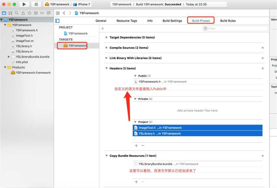This screenshot has height=188, width=277.
Task: Select ImageTool.h row in Project headers
Action: pos(197,128)
